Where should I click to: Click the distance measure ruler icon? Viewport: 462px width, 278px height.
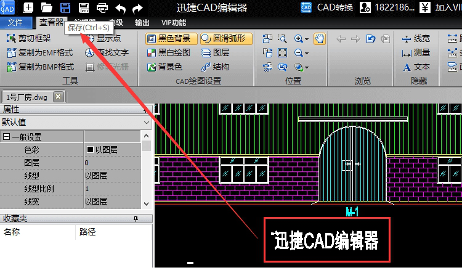pyautogui.click(x=452, y=39)
